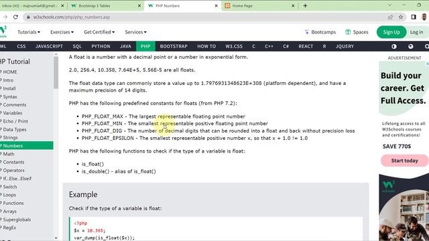Select JQUERY in the navigation bar

tap(345, 46)
